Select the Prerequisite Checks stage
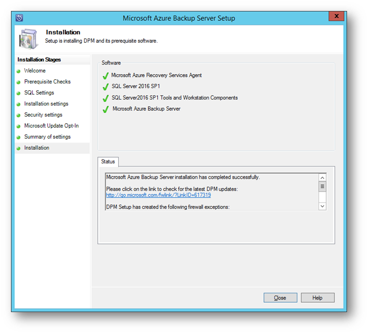The width and height of the screenshot is (369, 334). pos(48,81)
